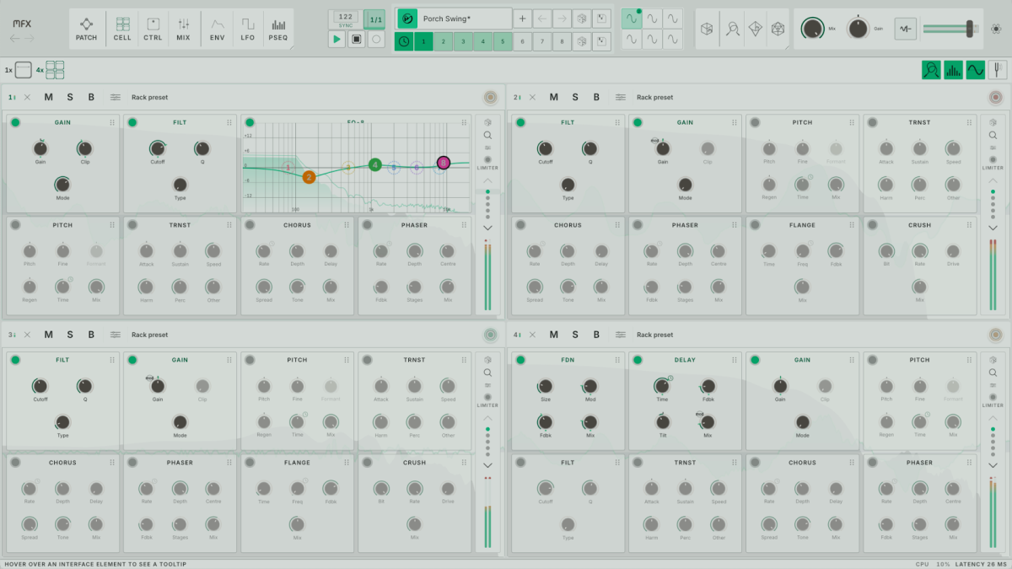The width and height of the screenshot is (1012, 569).
Task: Click the 1/1 sync rate button
Action: pyautogui.click(x=374, y=19)
